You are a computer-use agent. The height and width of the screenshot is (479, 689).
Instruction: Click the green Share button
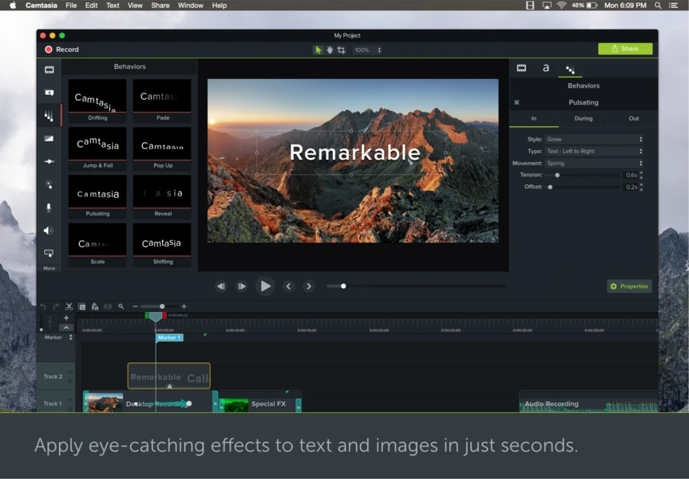click(x=625, y=49)
